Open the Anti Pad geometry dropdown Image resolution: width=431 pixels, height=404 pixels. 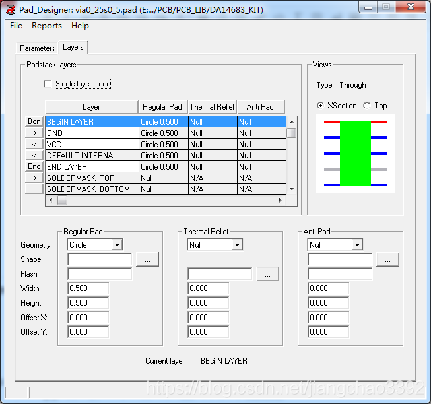pos(357,245)
